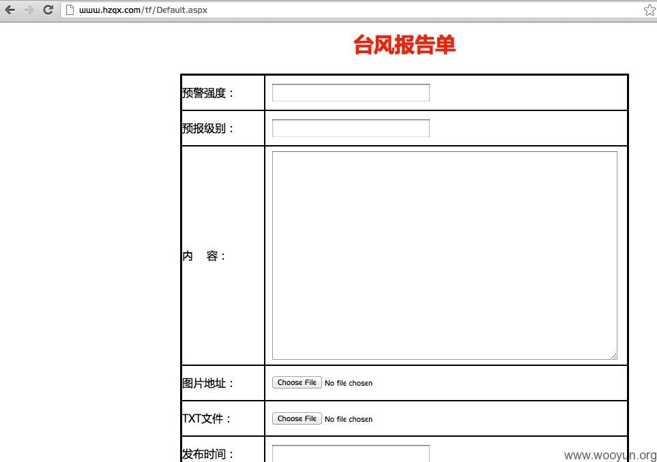The image size is (657, 462).
Task: Click inside the 内容 text area
Action: [x=445, y=256]
